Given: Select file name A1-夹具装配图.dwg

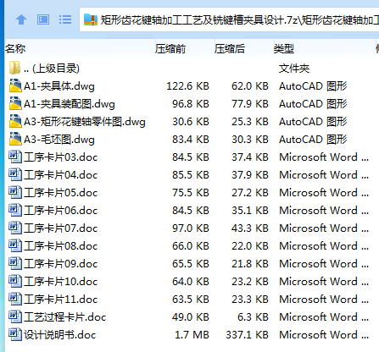Looking at the screenshot, I should coord(70,104).
